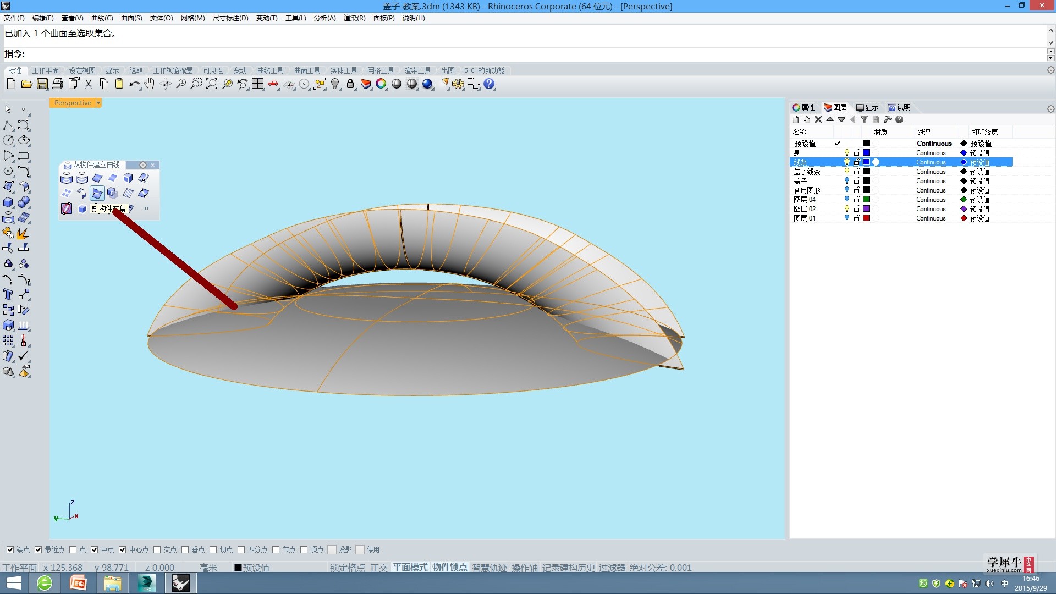Open floating toolbar gear options
This screenshot has width=1056, height=594.
(143, 165)
